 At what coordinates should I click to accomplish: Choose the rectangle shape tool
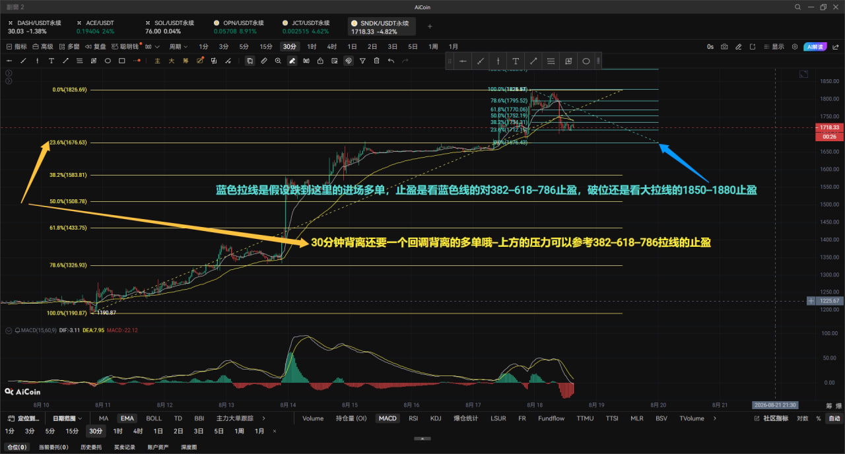tap(122, 61)
